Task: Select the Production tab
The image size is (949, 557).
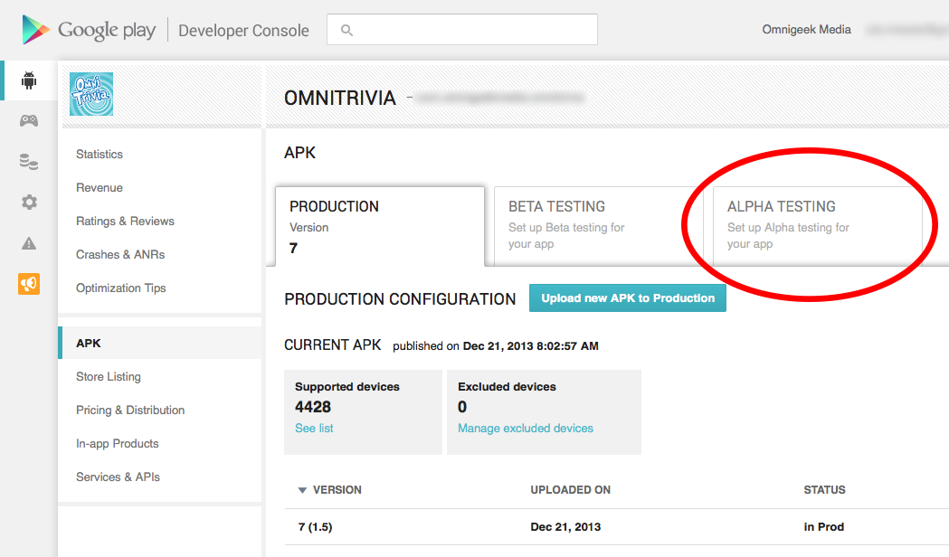Action: tap(379, 226)
